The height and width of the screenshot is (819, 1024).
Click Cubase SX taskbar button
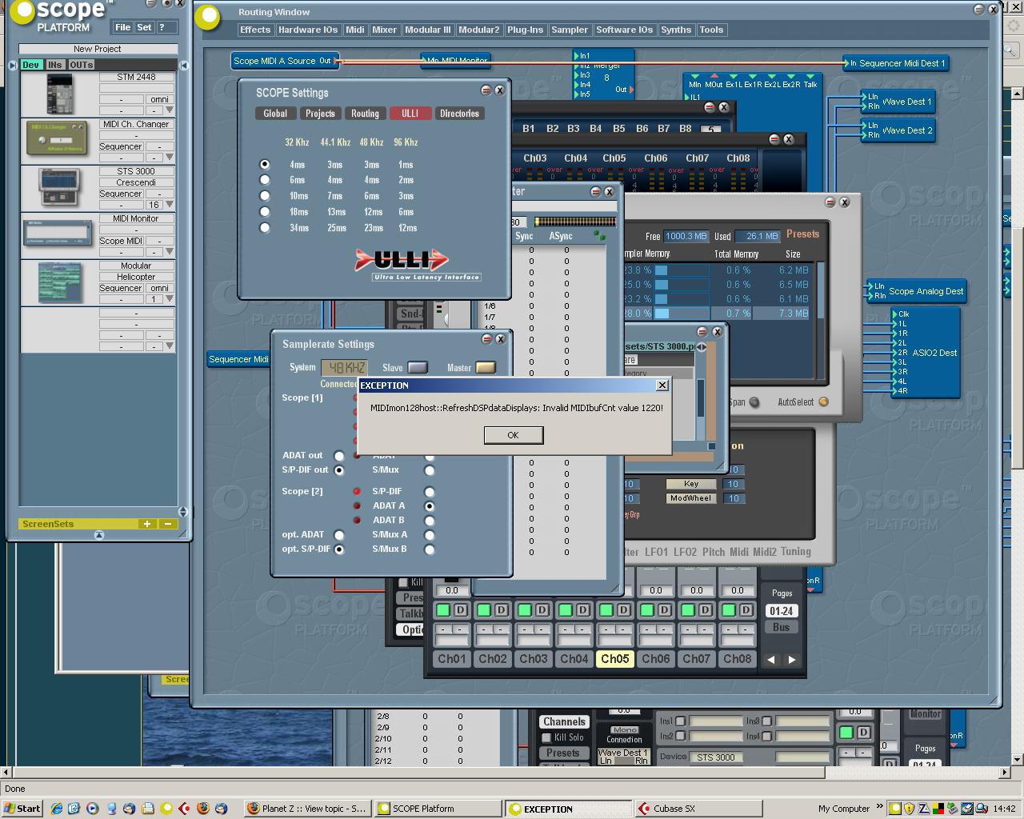click(698, 809)
